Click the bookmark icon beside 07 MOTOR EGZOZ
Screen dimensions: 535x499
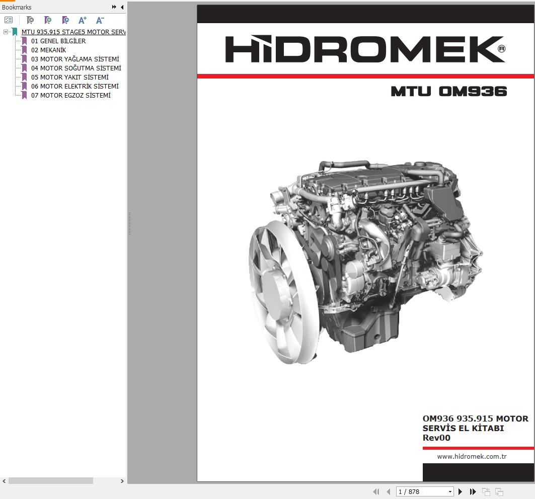tap(24, 96)
